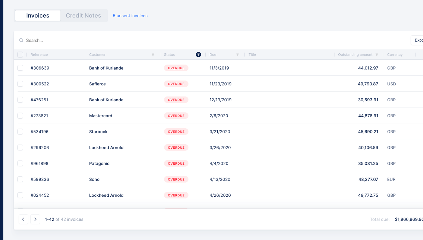Click outstanding amount 45,690.21
The width and height of the screenshot is (423, 240).
pyautogui.click(x=368, y=132)
